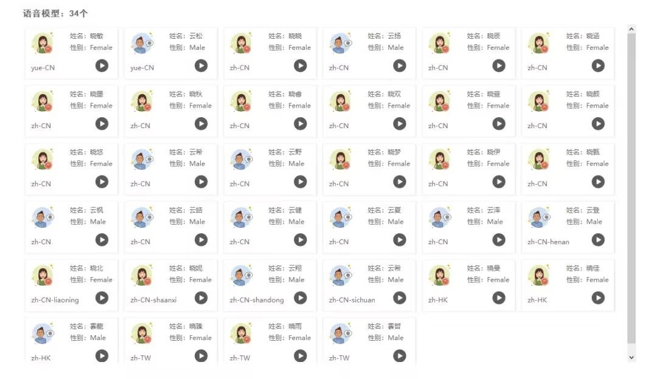The image size is (657, 379).
Task: Play the female yue-CN voice sample
Action: 102,66
